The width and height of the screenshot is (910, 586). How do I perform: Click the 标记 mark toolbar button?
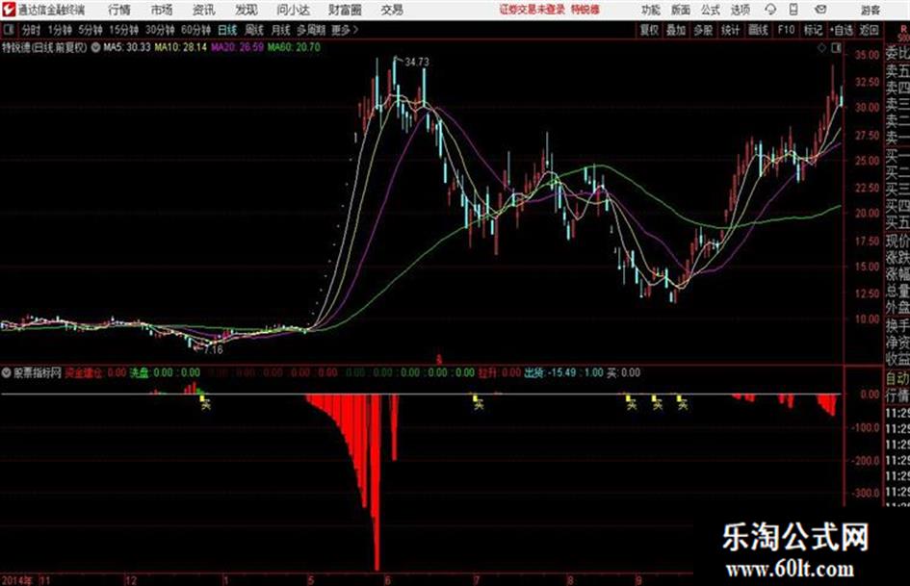point(813,30)
